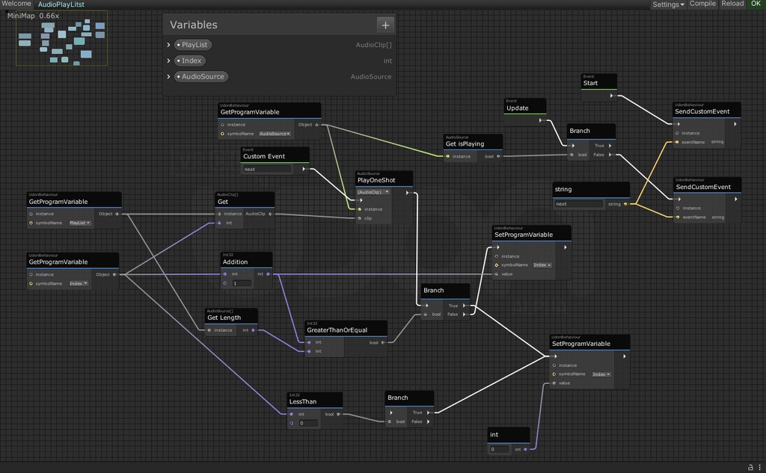Click the instance input port on PlayOneShot
This screenshot has width=766, height=473.
[x=358, y=208]
